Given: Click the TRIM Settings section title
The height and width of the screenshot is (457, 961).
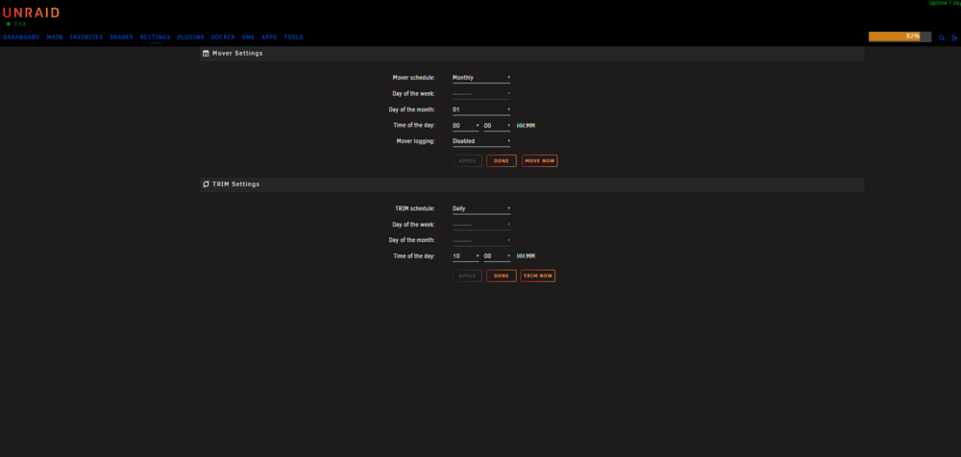Looking at the screenshot, I should pos(236,183).
